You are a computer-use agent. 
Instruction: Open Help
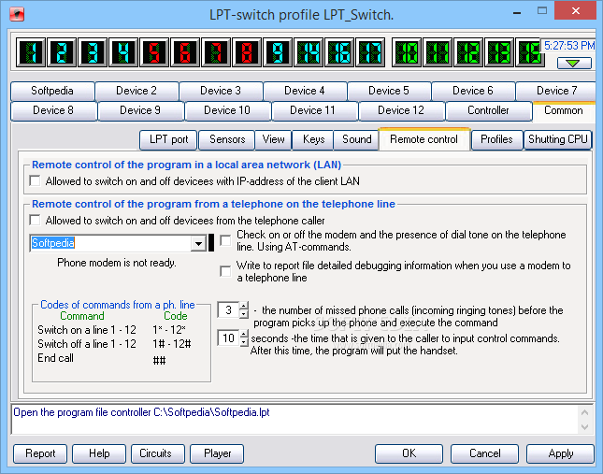click(x=99, y=453)
